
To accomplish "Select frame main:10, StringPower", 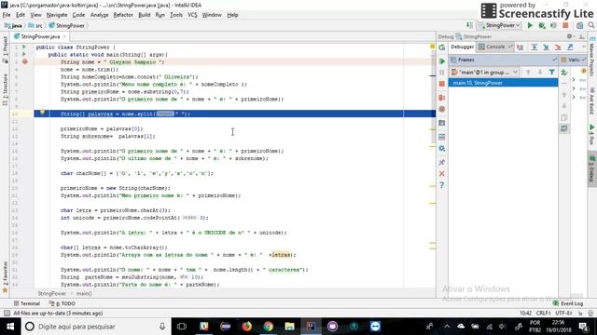I will click(x=503, y=83).
